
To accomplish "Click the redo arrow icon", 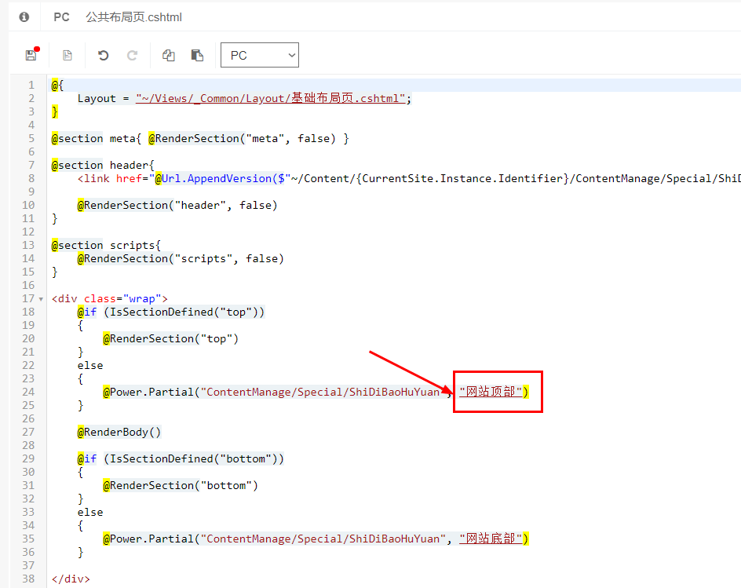I will 133,55.
